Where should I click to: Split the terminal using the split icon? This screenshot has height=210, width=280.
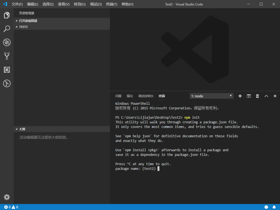tap(249, 96)
